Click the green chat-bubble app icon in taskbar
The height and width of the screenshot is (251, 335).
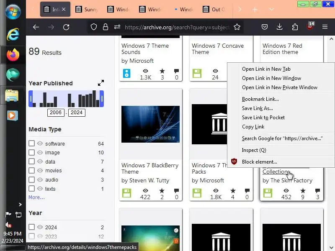pos(13,75)
